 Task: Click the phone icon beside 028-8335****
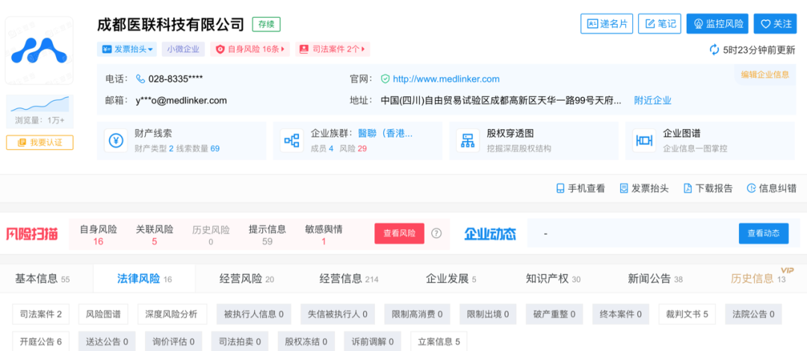coord(140,78)
